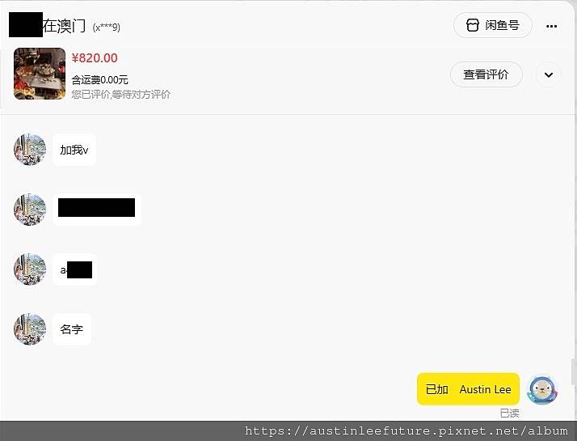Click sender avatar beside 加我v message
Viewport: 577px width, 441px height.
tap(30, 150)
